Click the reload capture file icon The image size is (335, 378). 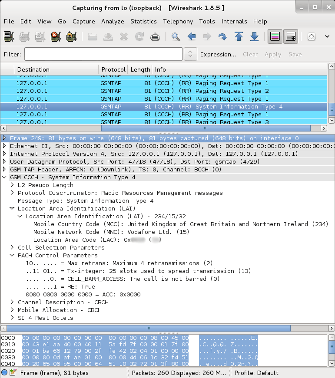(139, 36)
